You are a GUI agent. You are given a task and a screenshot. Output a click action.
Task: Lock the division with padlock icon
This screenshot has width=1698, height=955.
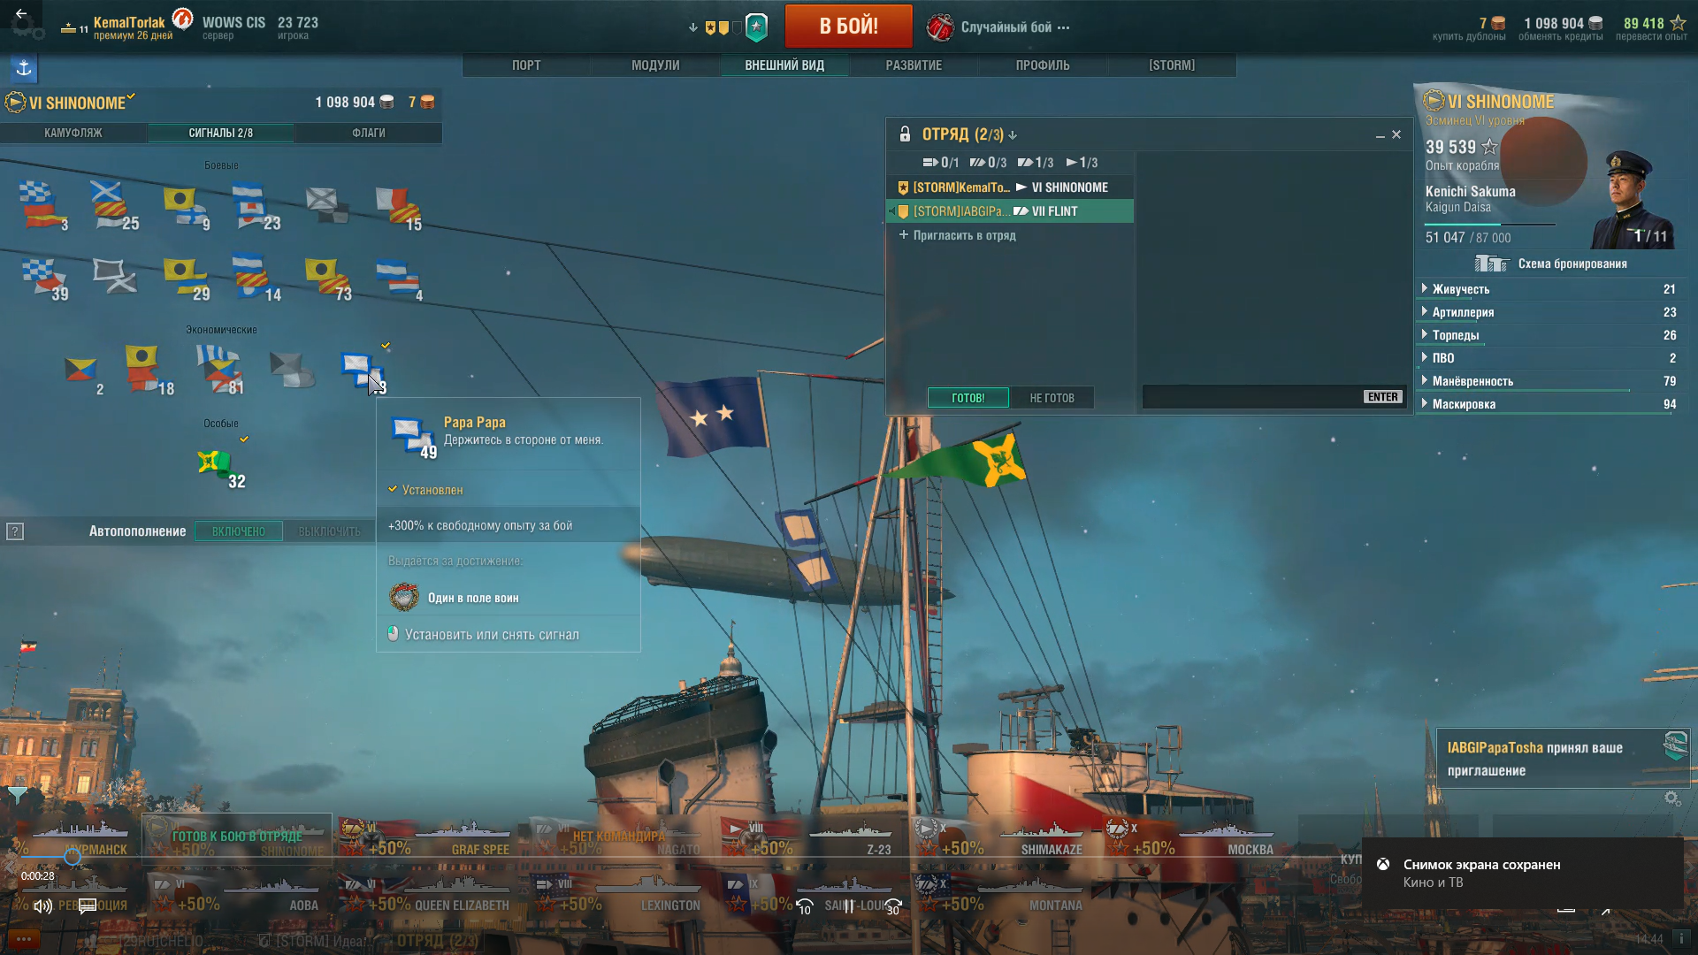click(905, 134)
